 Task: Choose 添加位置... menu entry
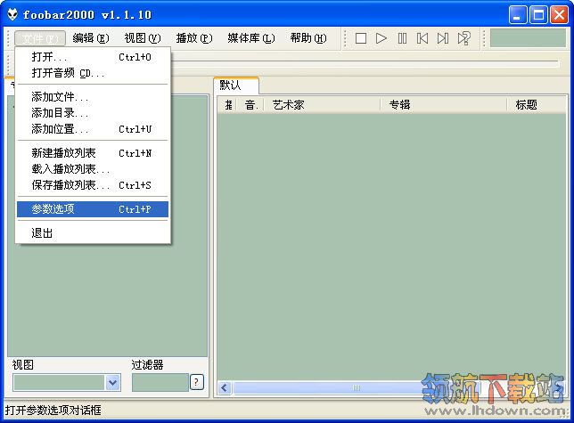point(93,129)
